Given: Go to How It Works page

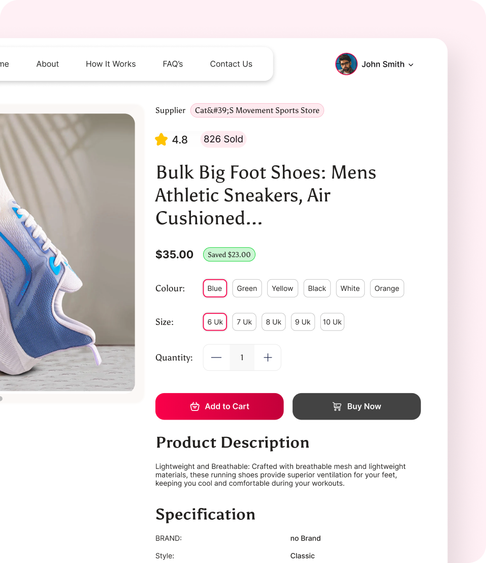Looking at the screenshot, I should (x=111, y=64).
